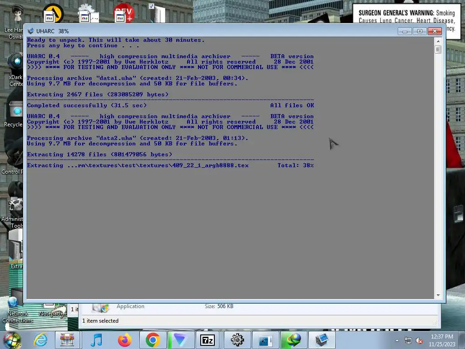465x349 pixels.
Task: Click '1 item selected' in Explorer status bar
Action: 100,321
